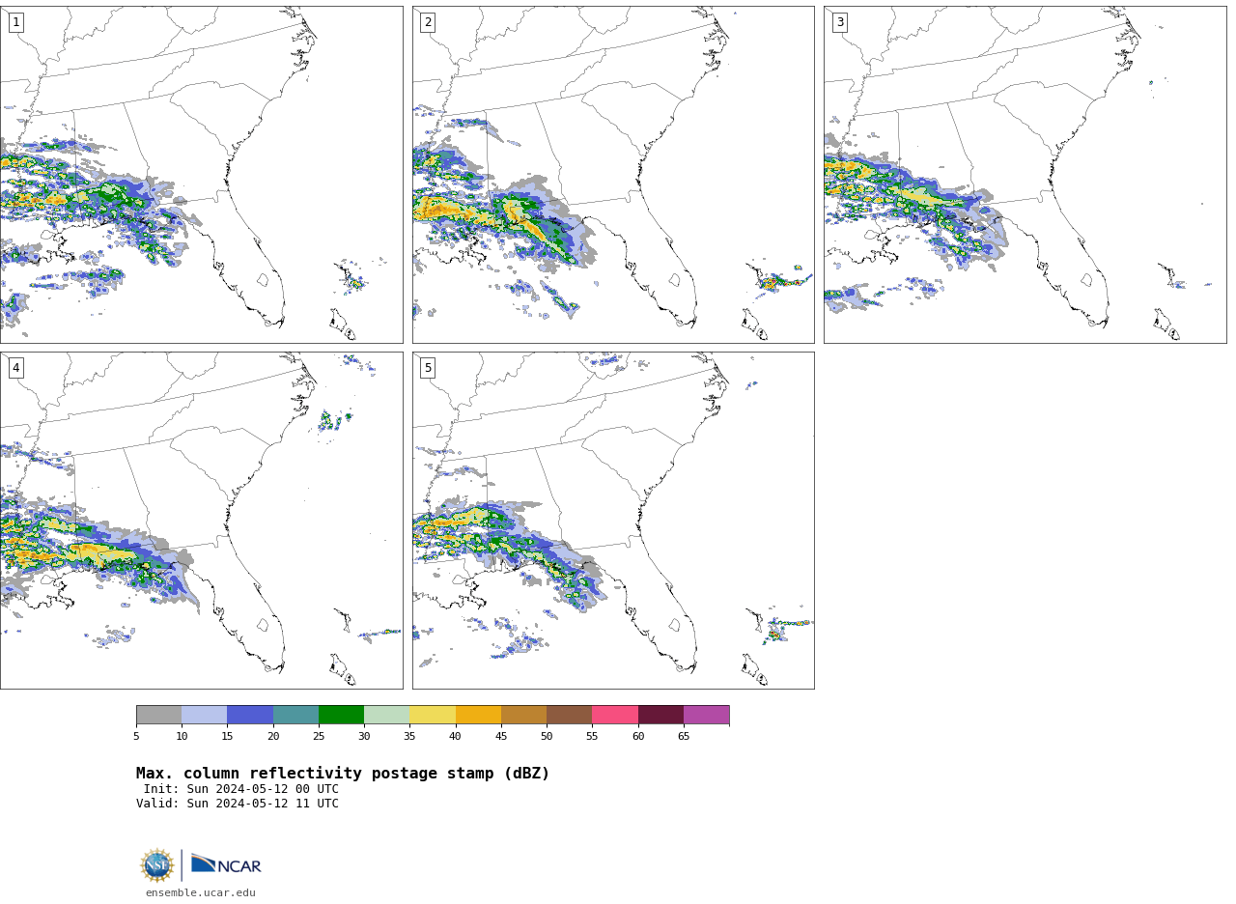Click the dark green 25-30 dBZ swatch

click(341, 715)
